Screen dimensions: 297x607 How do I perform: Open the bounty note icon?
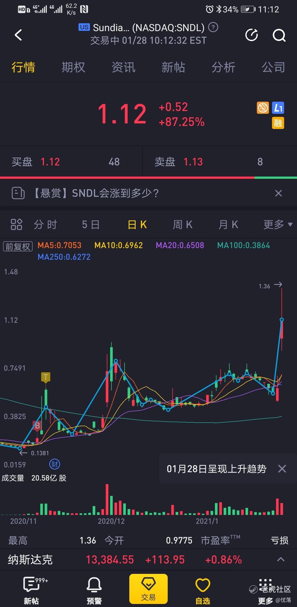click(x=18, y=193)
